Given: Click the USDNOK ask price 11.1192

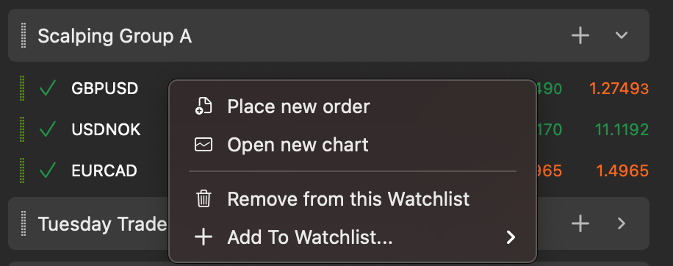Looking at the screenshot, I should tap(622, 129).
